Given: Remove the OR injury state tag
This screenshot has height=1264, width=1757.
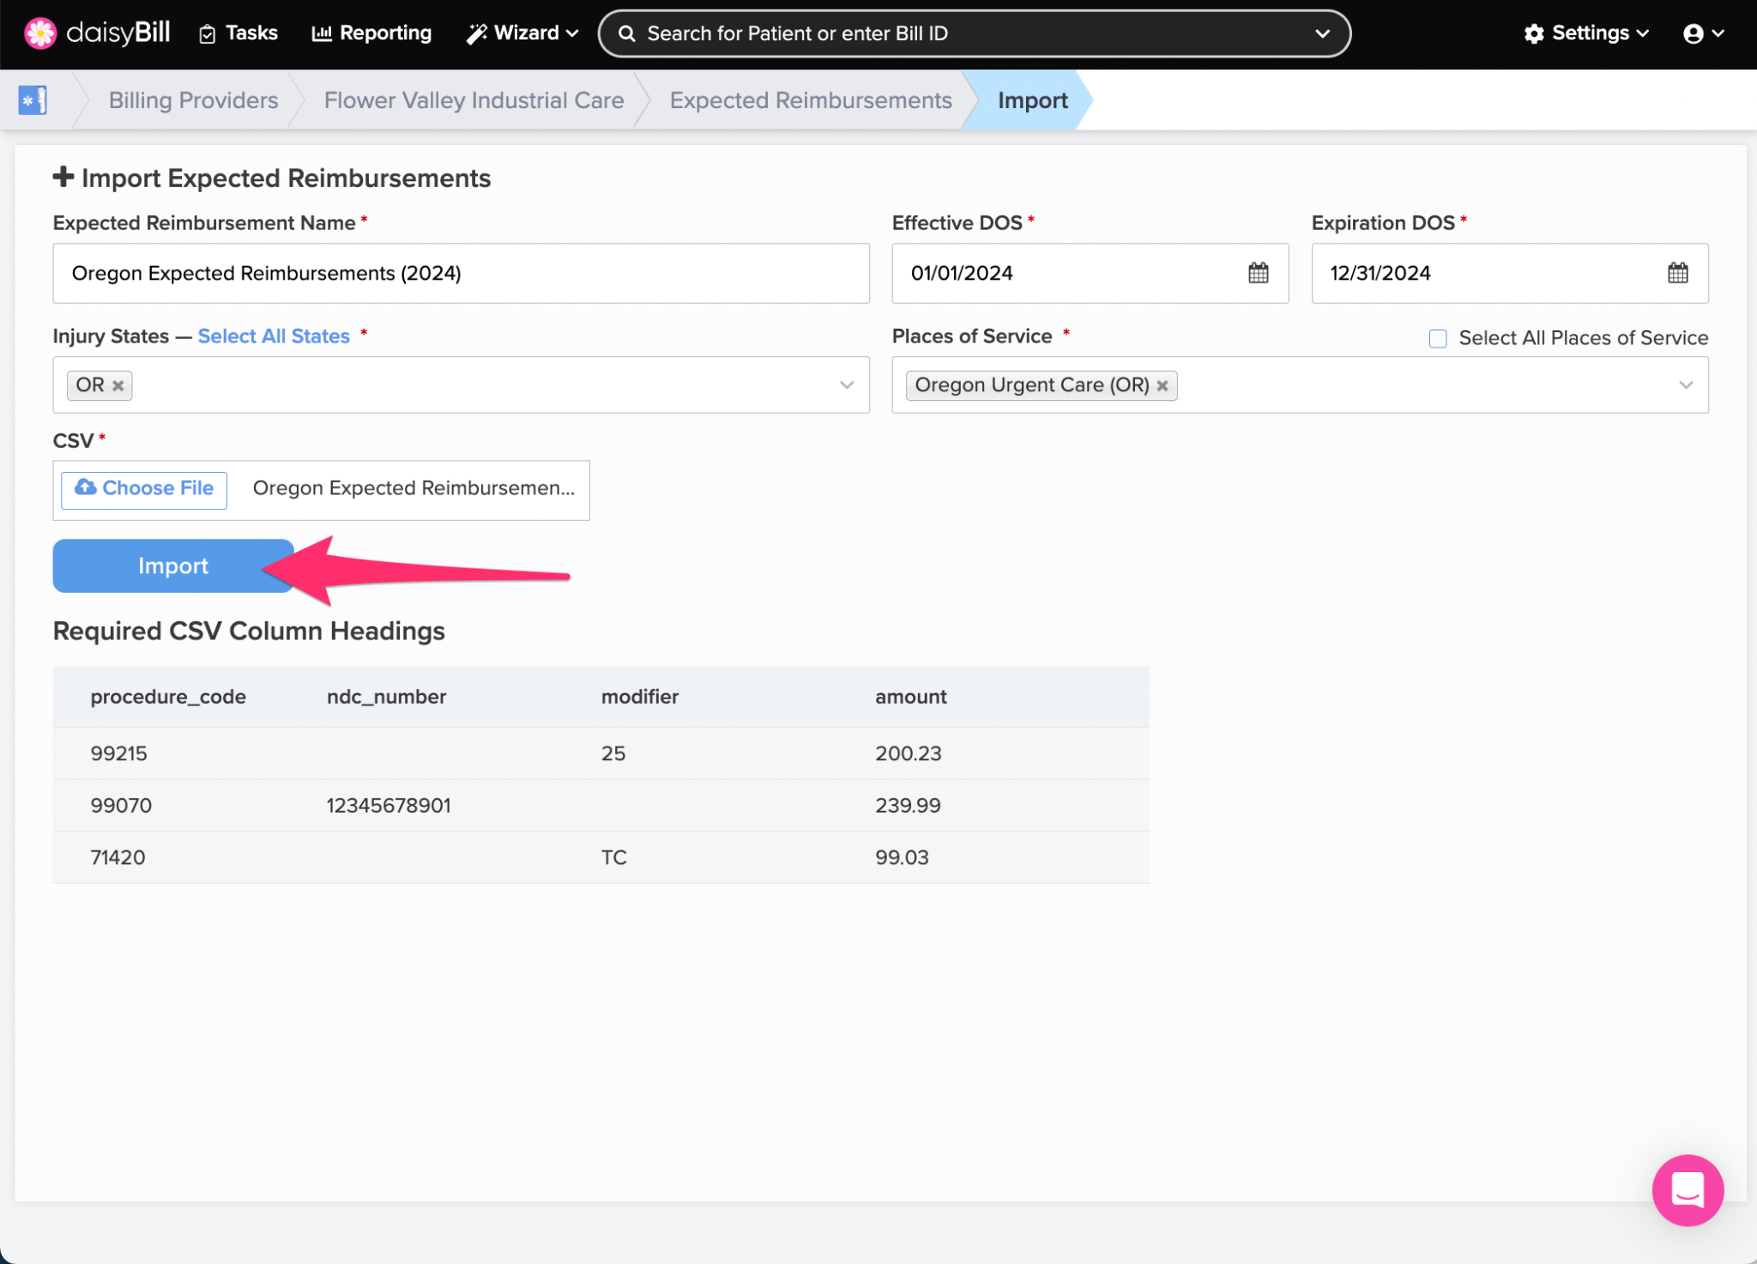Looking at the screenshot, I should pyautogui.click(x=118, y=385).
